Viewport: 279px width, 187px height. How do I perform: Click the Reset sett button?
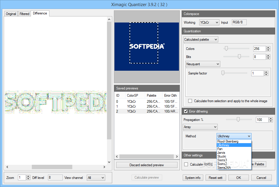click(216, 177)
